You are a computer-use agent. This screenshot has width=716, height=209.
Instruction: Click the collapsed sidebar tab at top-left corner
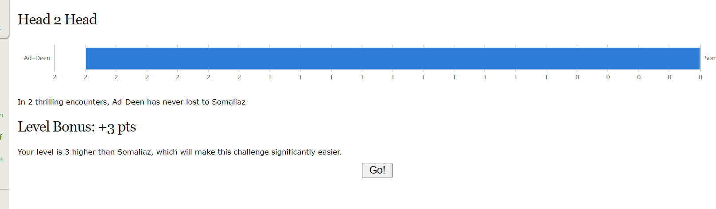pos(4,20)
